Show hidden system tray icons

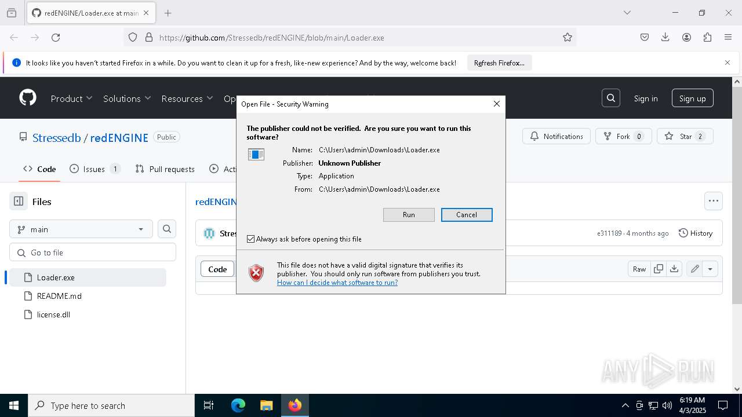pyautogui.click(x=625, y=405)
